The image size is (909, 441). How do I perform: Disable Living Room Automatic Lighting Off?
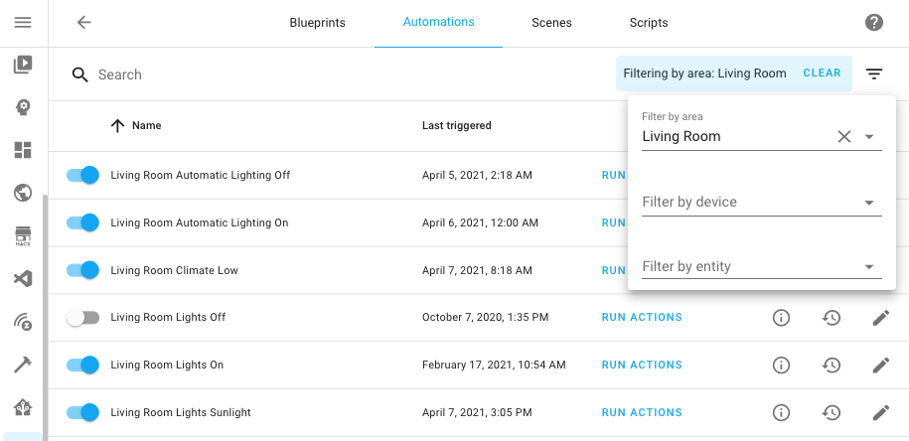[83, 175]
